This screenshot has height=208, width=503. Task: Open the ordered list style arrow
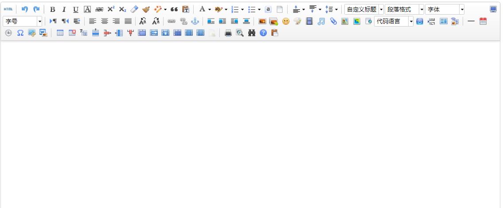tap(242, 10)
